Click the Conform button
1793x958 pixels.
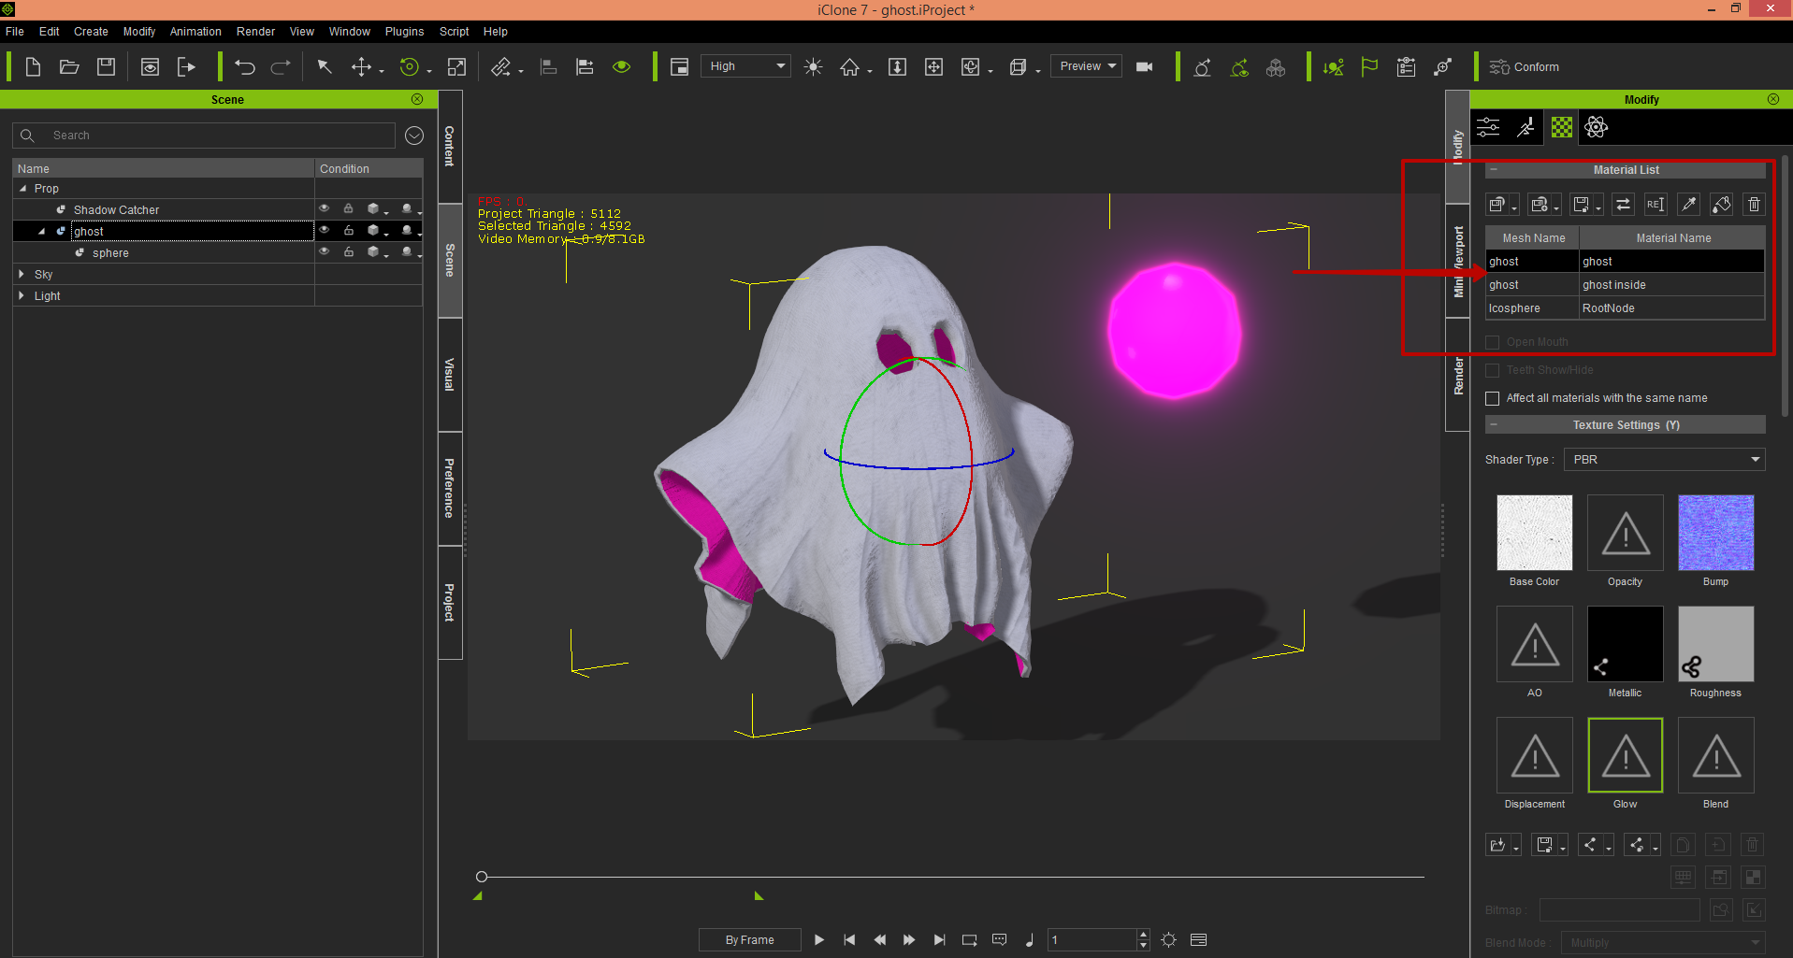click(1525, 67)
